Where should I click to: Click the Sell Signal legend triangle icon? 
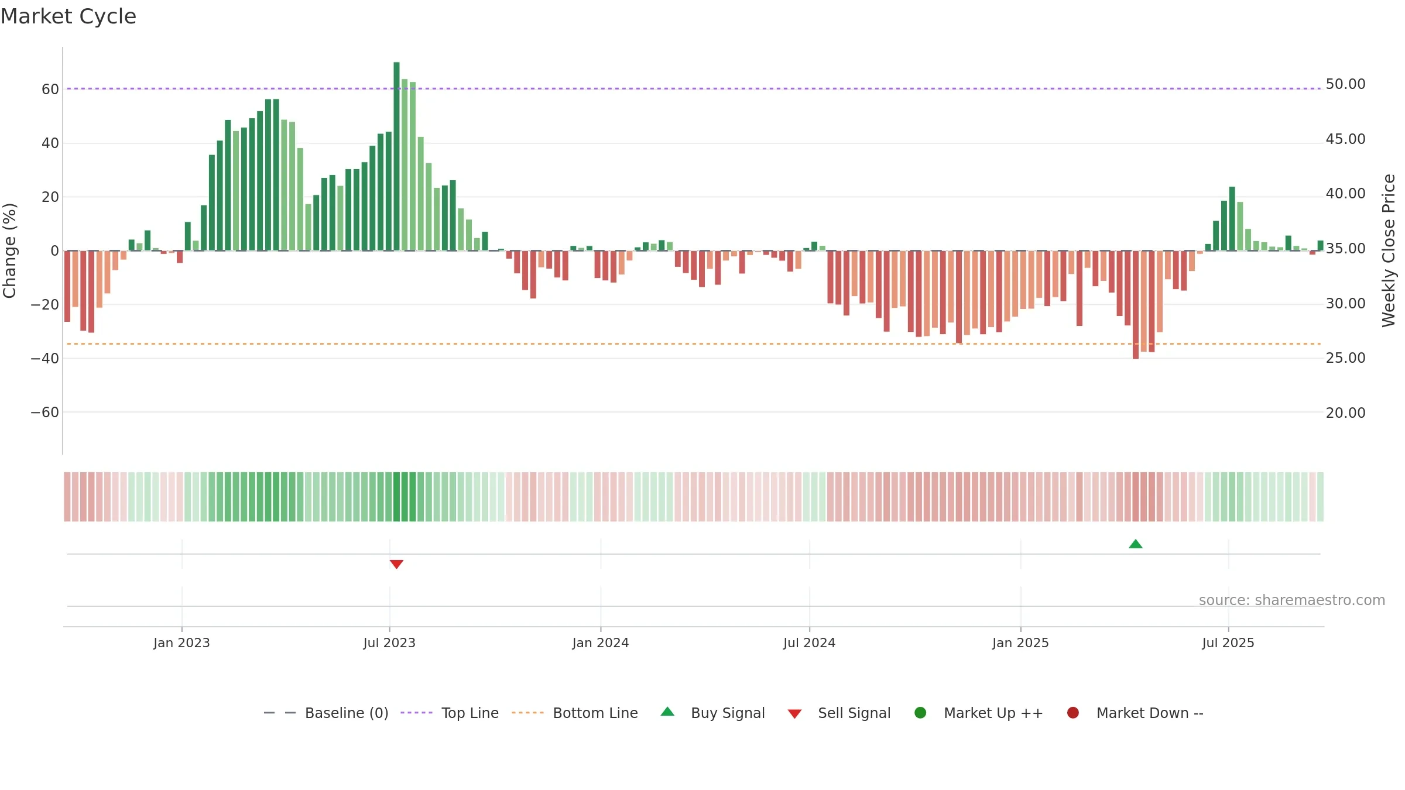coord(794,714)
